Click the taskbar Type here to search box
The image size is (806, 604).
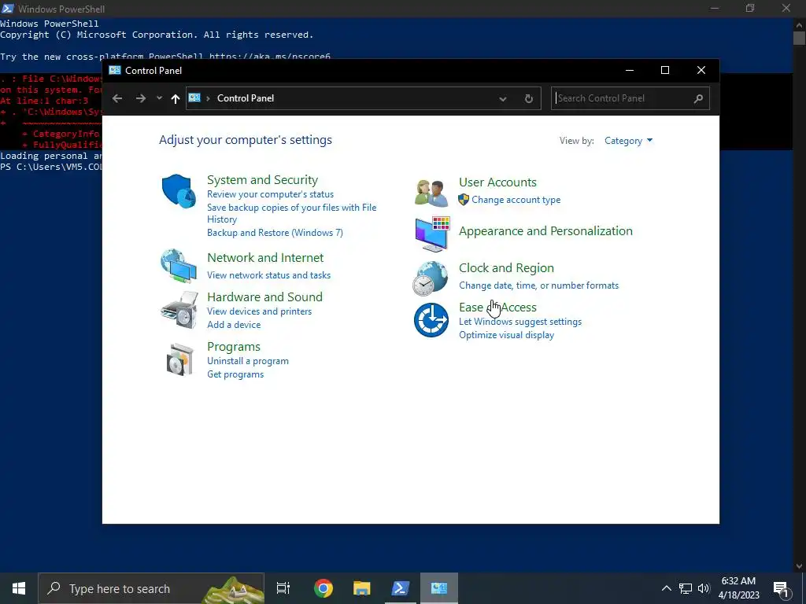[151, 588]
